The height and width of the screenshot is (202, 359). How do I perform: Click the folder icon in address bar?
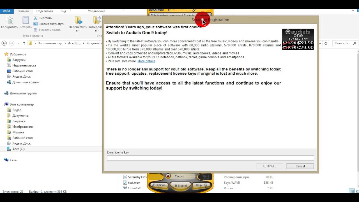[x=31, y=43]
